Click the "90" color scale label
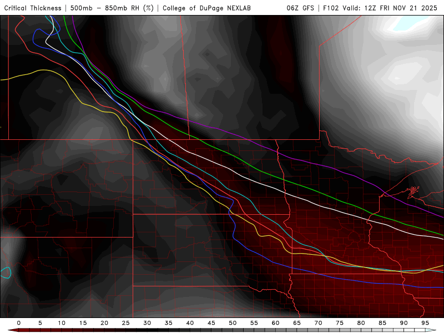 pyautogui.click(x=404, y=323)
